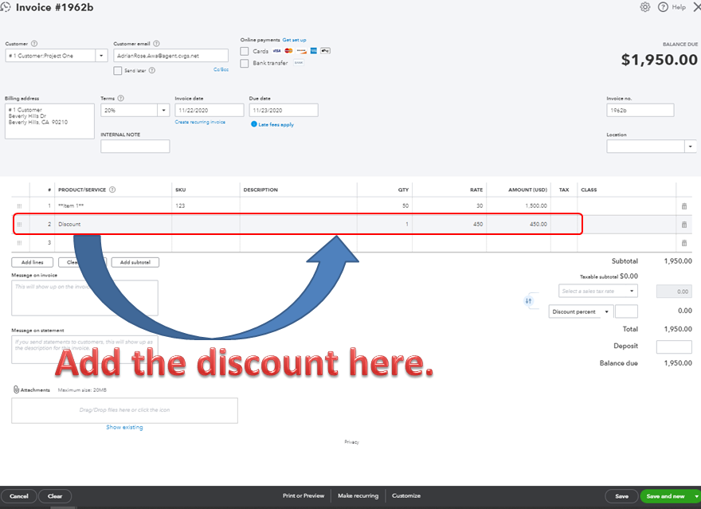Click the Bank transfer logo icon

(x=299, y=63)
